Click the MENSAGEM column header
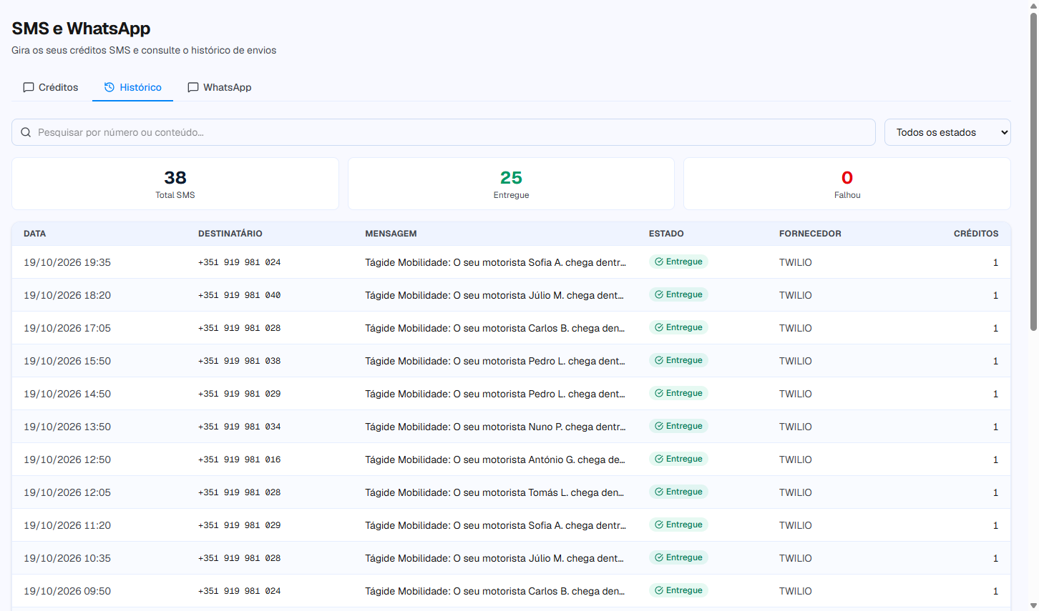Image resolution: width=1039 pixels, height=611 pixels. pos(391,234)
